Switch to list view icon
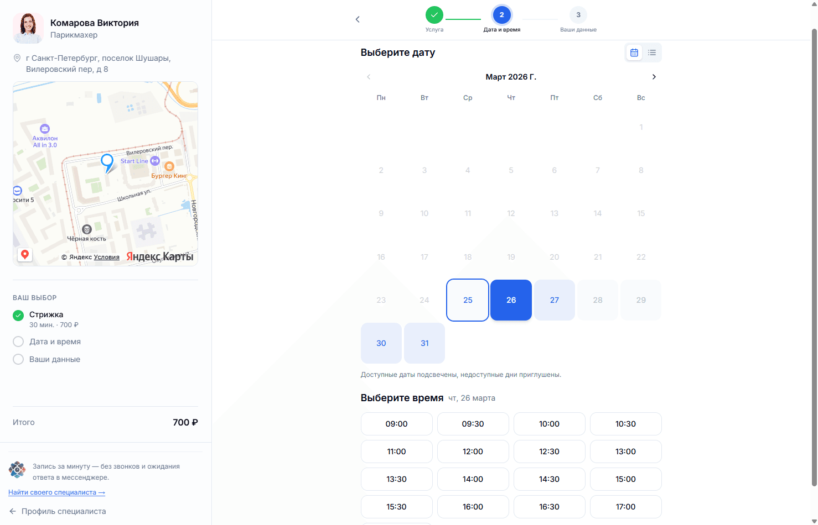This screenshot has height=525, width=818. pos(652,53)
